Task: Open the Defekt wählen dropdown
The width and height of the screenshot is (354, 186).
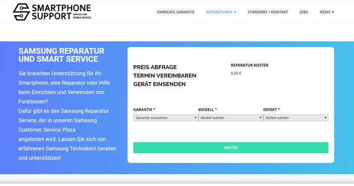Action: click(296, 118)
